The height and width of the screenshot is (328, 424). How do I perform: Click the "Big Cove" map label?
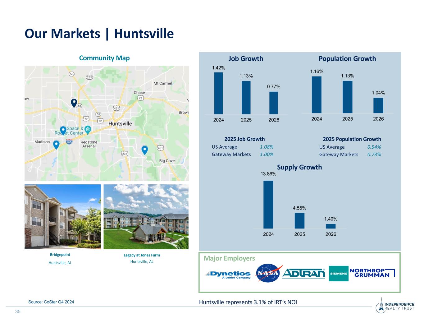pyautogui.click(x=167, y=161)
